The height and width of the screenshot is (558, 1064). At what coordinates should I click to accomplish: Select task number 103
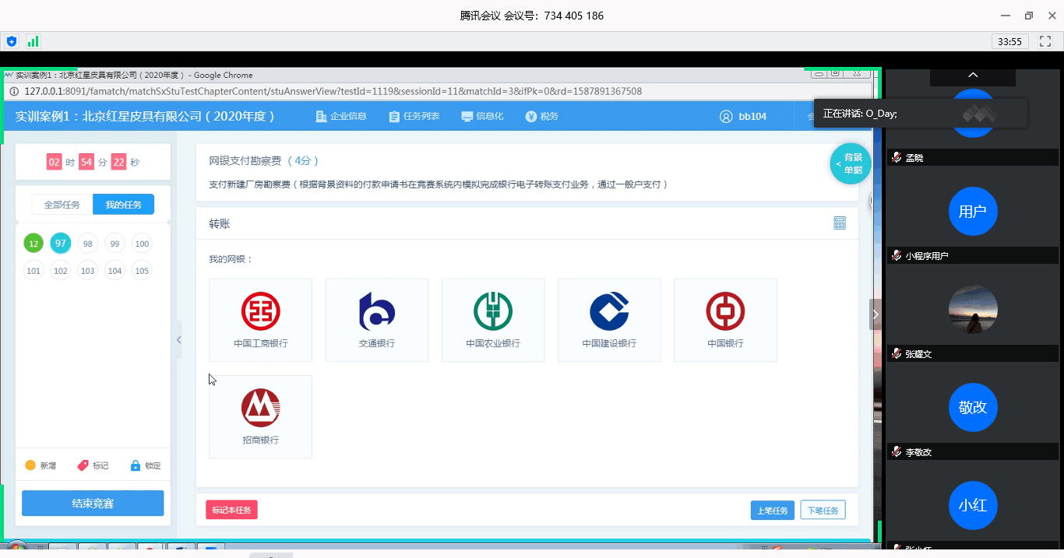pos(88,271)
